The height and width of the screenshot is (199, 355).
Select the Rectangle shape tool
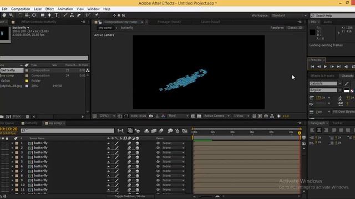[43, 15]
